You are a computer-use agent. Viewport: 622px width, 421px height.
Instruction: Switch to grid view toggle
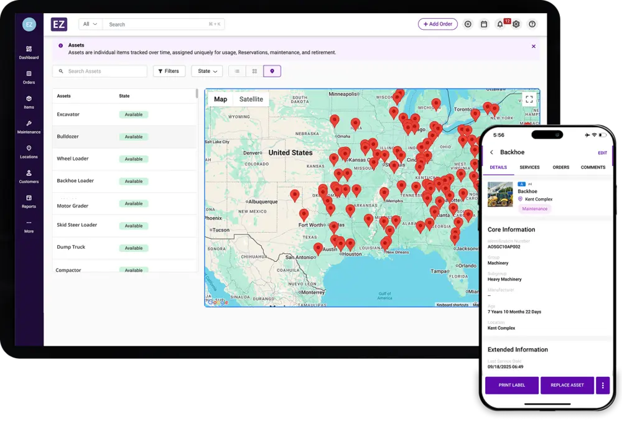[254, 72]
